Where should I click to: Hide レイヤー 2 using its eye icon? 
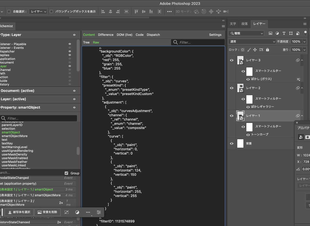[231, 88]
